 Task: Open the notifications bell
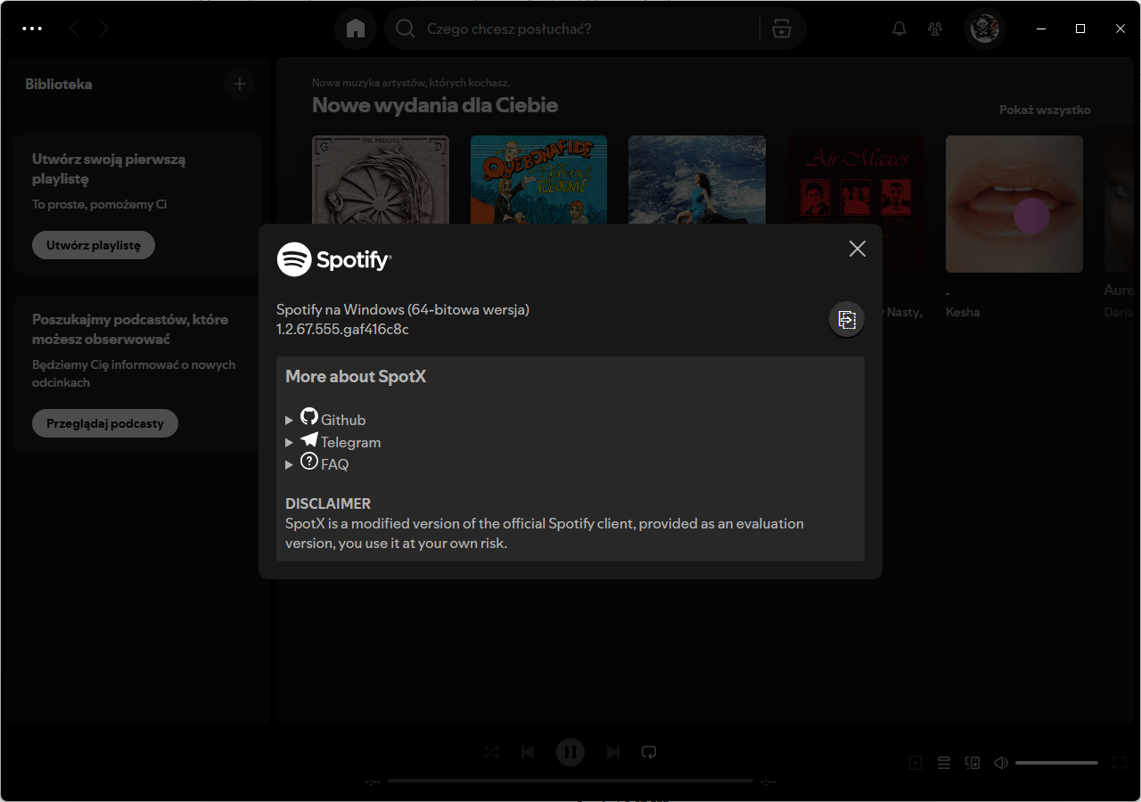click(x=899, y=29)
